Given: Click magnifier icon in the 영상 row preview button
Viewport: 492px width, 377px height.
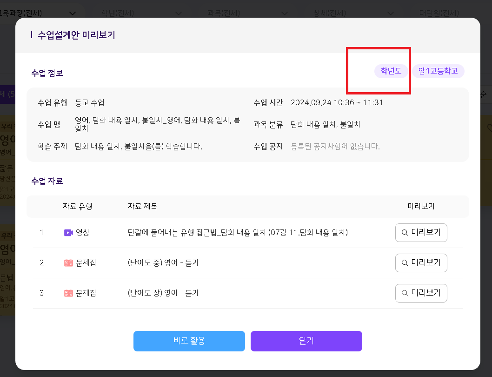Looking at the screenshot, I should click(405, 232).
